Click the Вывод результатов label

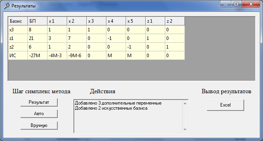coord(226,91)
